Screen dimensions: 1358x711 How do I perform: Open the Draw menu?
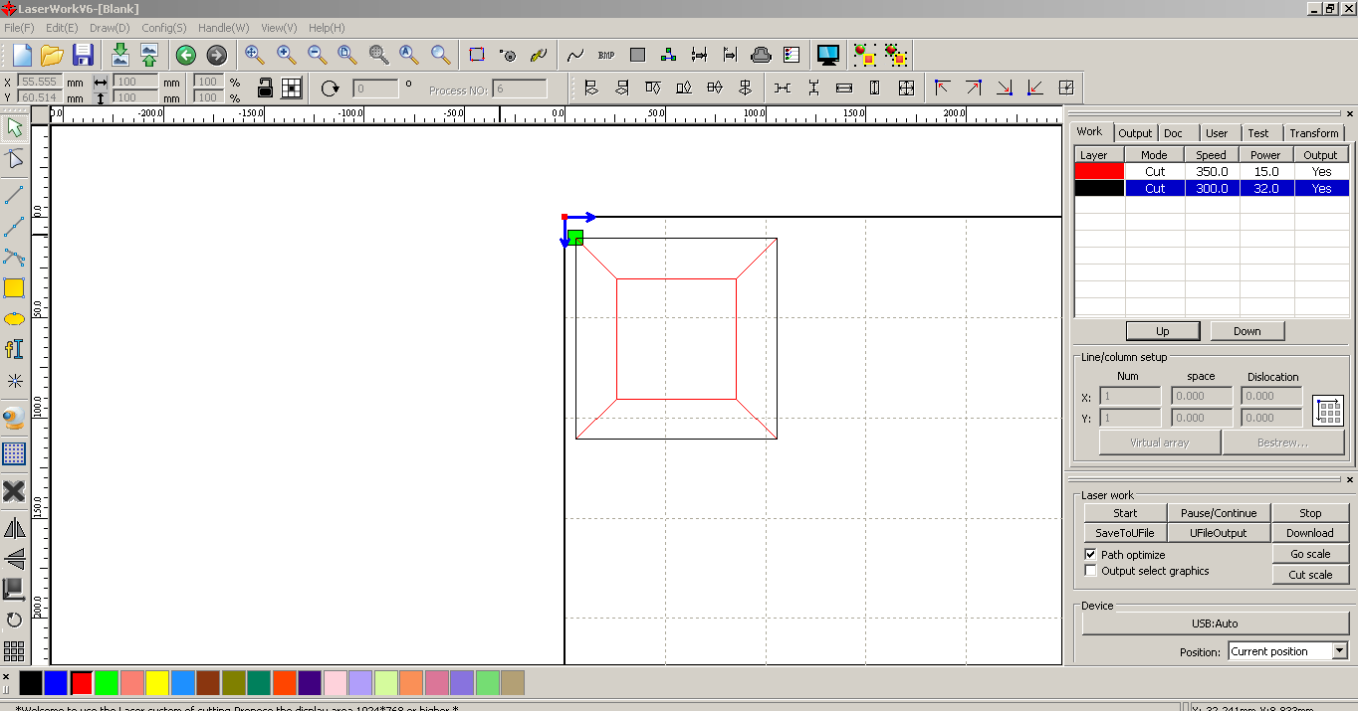pos(110,28)
